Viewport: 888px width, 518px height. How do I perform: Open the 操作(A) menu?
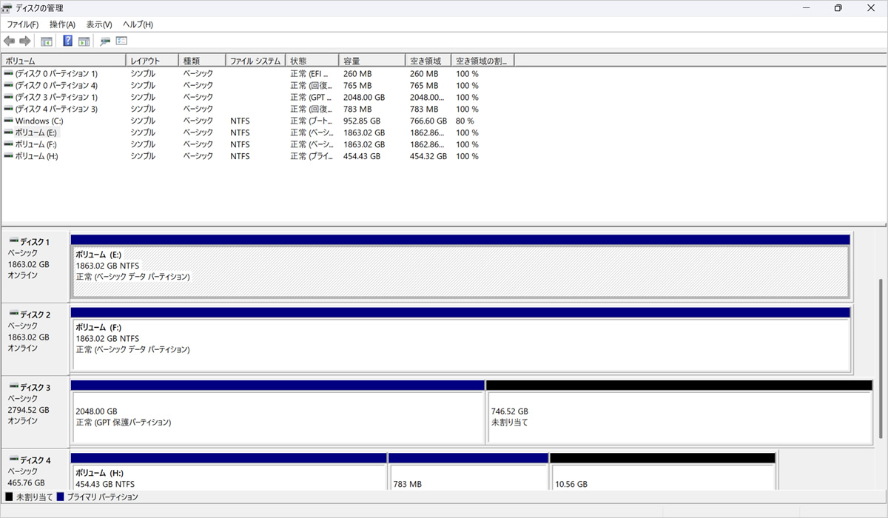[62, 24]
